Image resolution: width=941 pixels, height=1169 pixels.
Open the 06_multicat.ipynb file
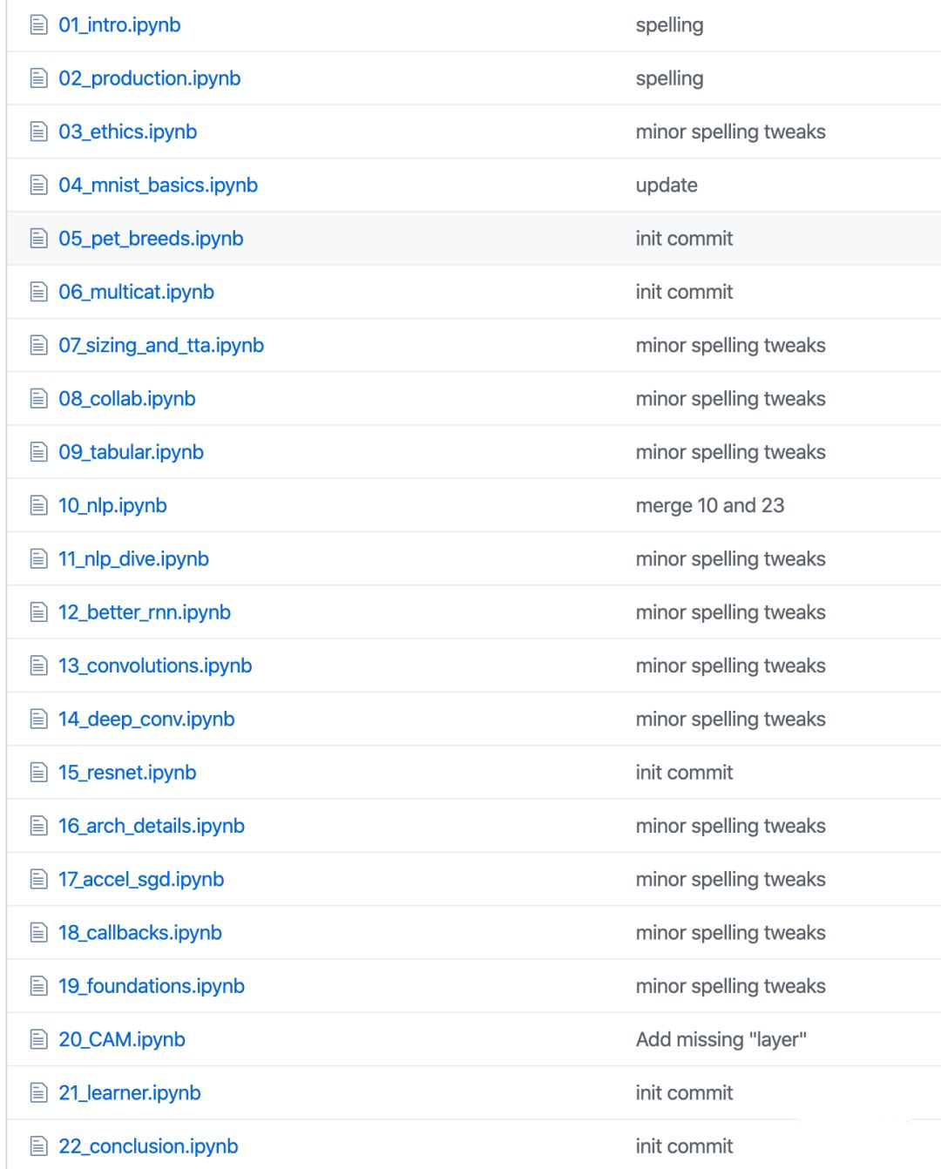[137, 292]
